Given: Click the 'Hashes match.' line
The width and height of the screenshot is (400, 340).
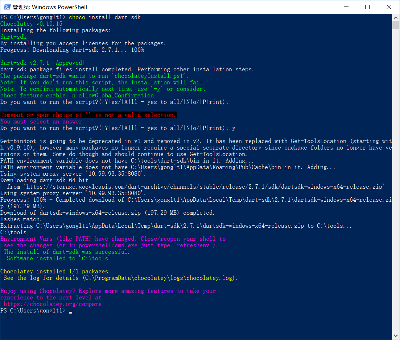Looking at the screenshot, I should [21, 219].
